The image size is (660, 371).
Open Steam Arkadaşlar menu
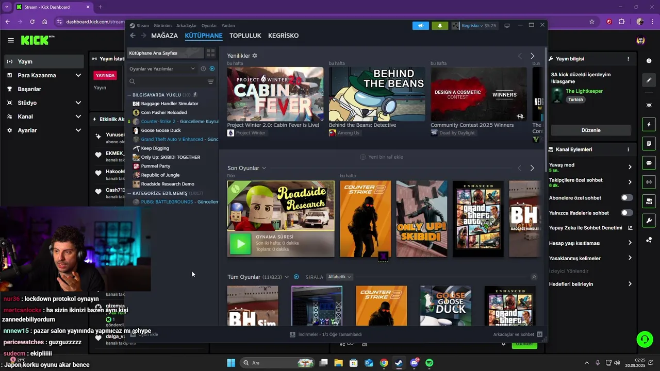(187, 25)
